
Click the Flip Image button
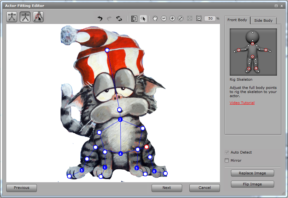[x=252, y=184]
